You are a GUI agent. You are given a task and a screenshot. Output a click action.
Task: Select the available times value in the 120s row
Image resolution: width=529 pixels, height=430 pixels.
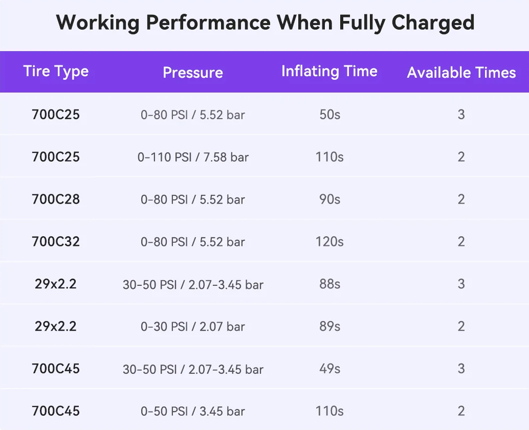461,242
